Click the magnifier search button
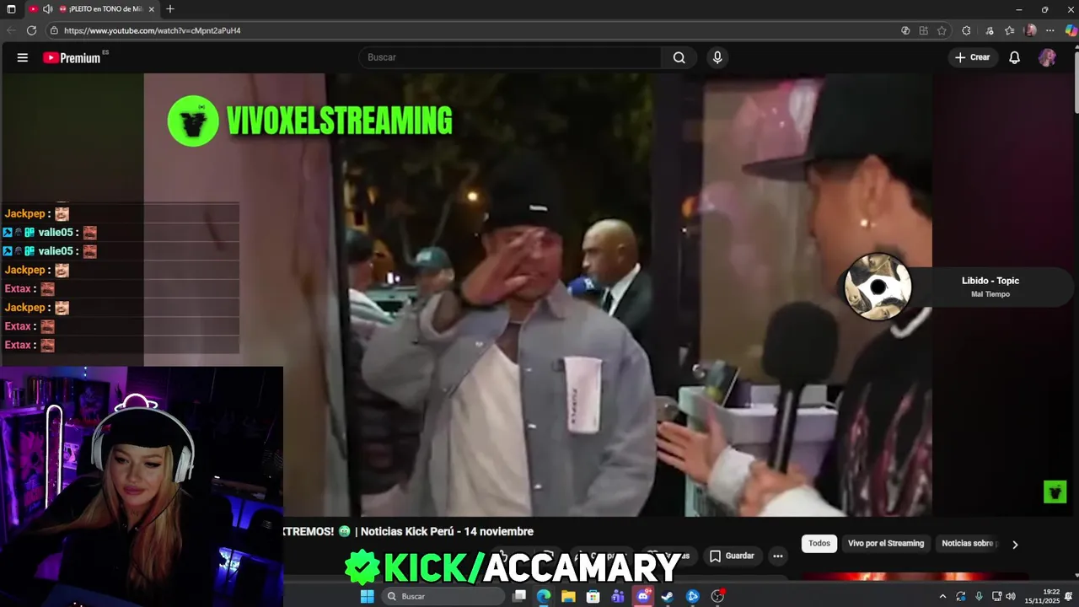Viewport: 1079px width, 607px height. click(679, 57)
